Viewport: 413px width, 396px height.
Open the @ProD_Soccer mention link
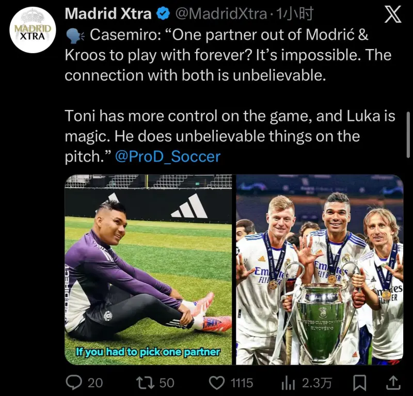(x=168, y=156)
